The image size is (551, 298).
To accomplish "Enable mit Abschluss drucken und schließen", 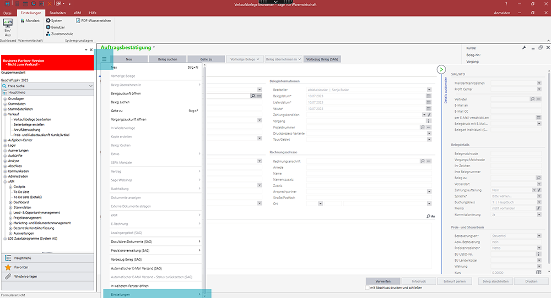I will [368, 288].
